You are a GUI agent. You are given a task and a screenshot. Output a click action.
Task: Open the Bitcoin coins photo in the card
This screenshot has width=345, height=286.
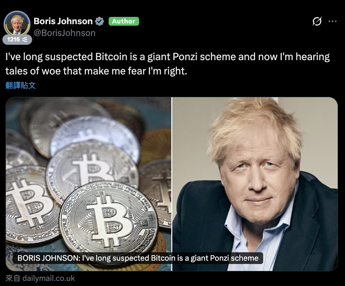88,184
